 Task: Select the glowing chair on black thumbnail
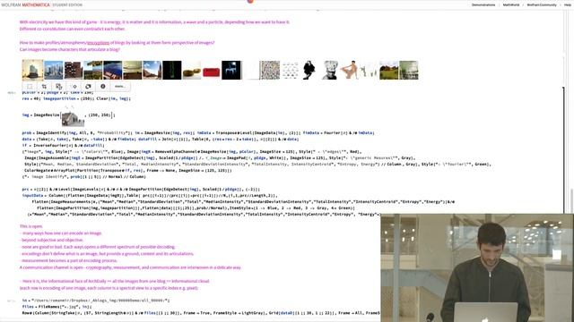point(231,70)
